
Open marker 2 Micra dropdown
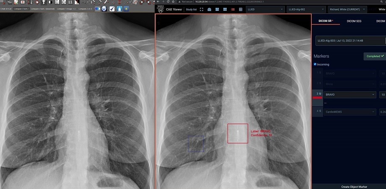(x=350, y=84)
